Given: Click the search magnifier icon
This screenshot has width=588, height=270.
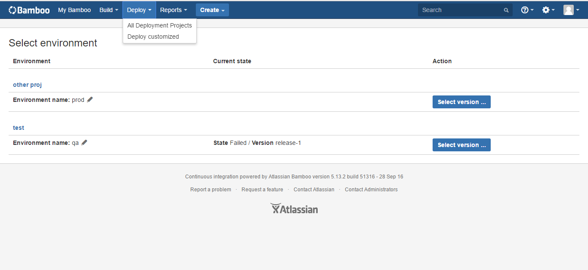Looking at the screenshot, I should pyautogui.click(x=506, y=10).
